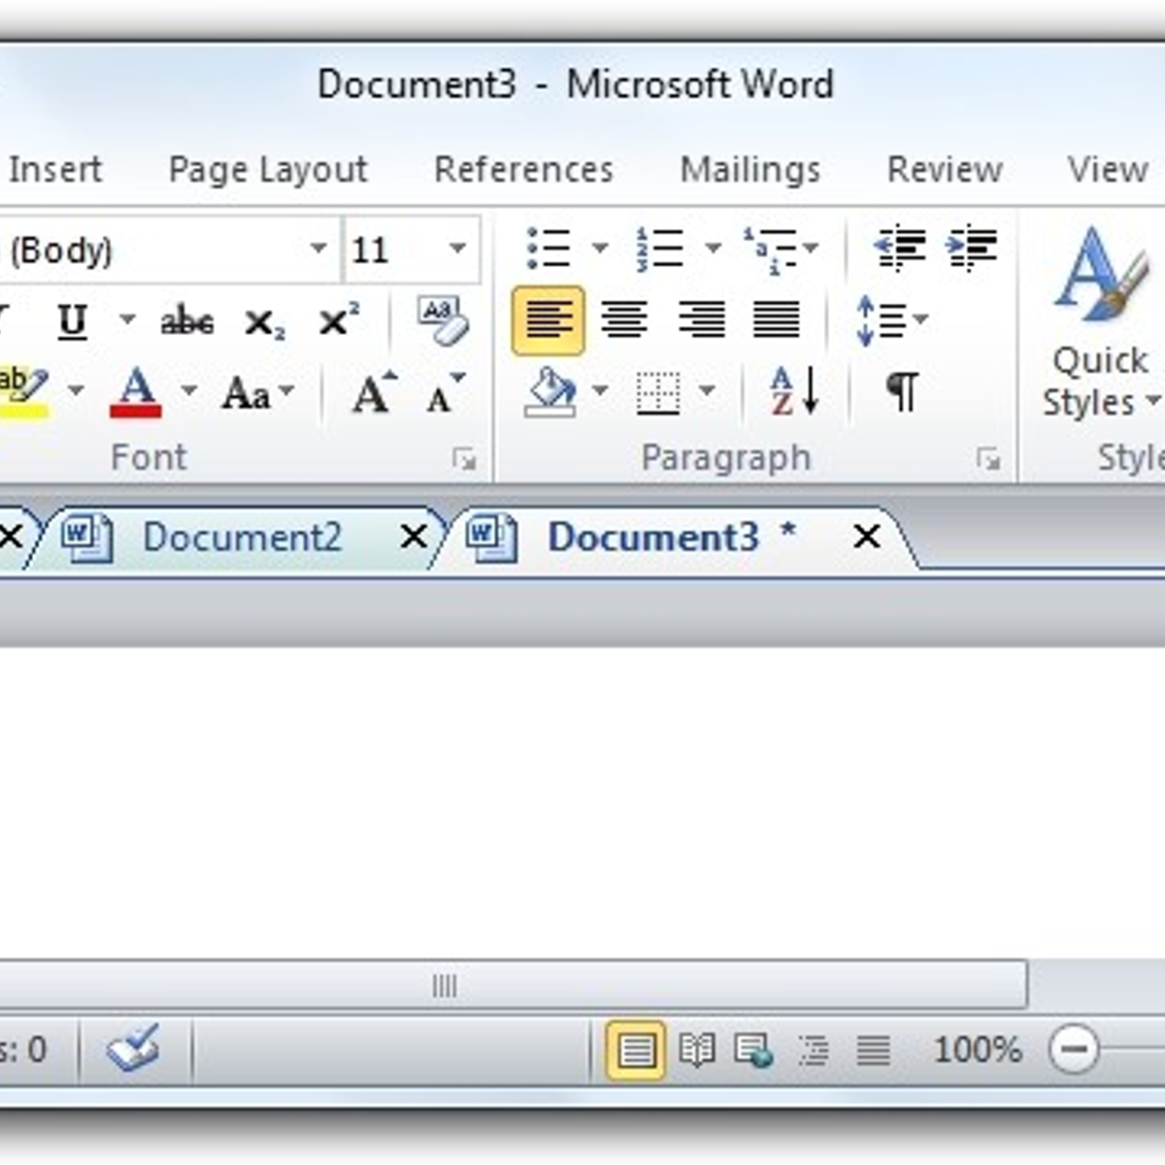This screenshot has width=1165, height=1165.
Task: Apply the red font color
Action: point(136,392)
